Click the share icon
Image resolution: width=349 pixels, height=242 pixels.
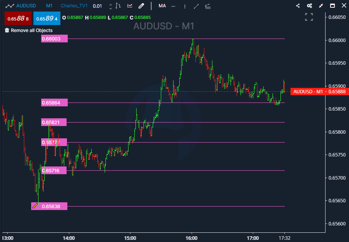(298, 6)
